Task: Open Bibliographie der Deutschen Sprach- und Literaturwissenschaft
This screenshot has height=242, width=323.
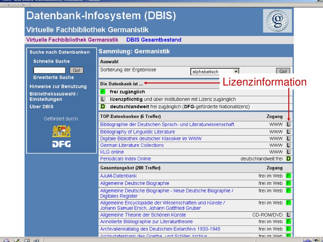Action: [x=167, y=124]
